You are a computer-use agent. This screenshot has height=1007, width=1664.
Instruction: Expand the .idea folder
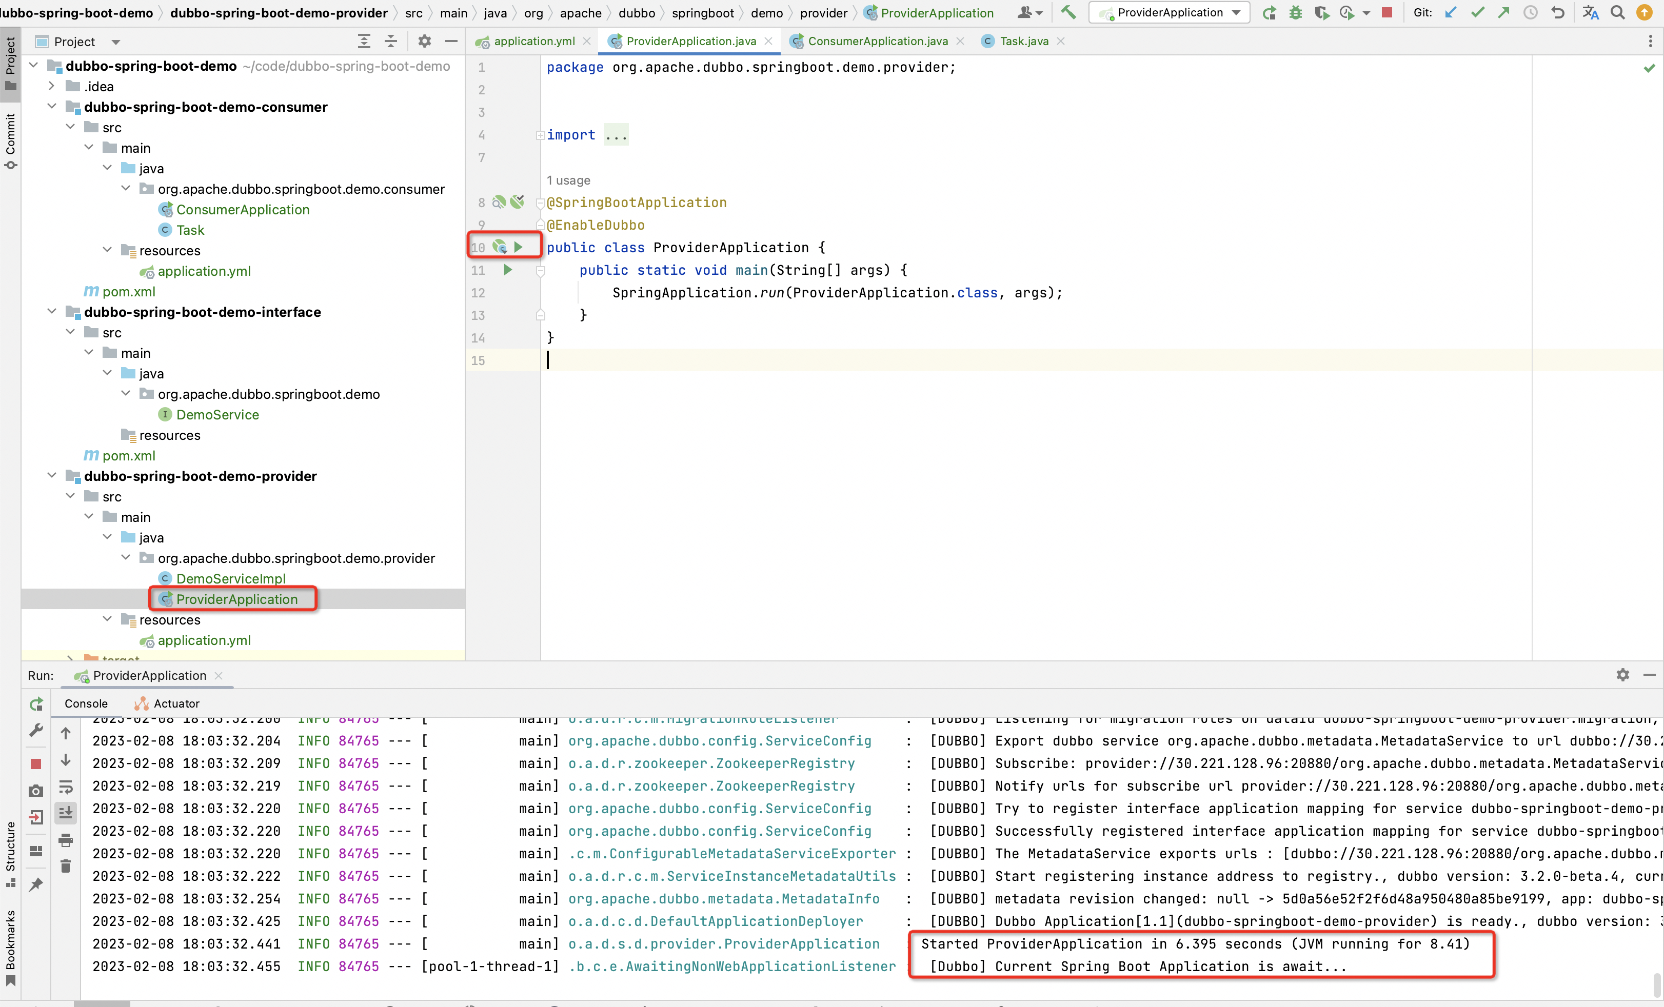click(x=52, y=86)
